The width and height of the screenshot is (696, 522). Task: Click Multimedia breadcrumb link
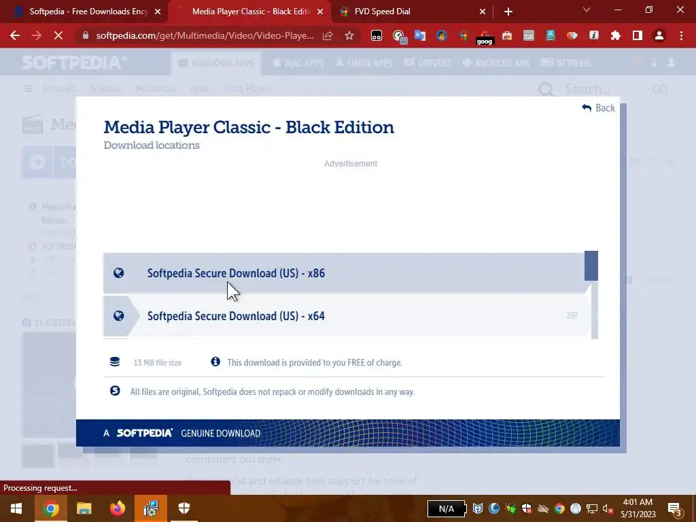[x=155, y=89]
